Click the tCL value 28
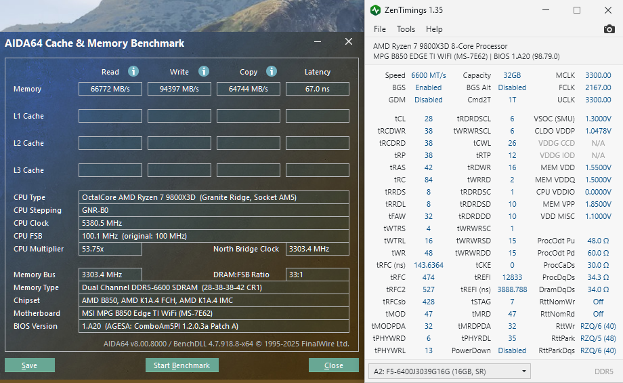Viewport: 623px width, 383px height. (x=428, y=119)
